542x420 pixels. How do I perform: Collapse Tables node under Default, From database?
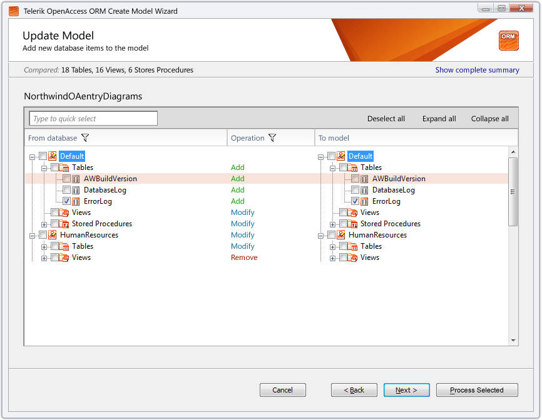pos(44,168)
